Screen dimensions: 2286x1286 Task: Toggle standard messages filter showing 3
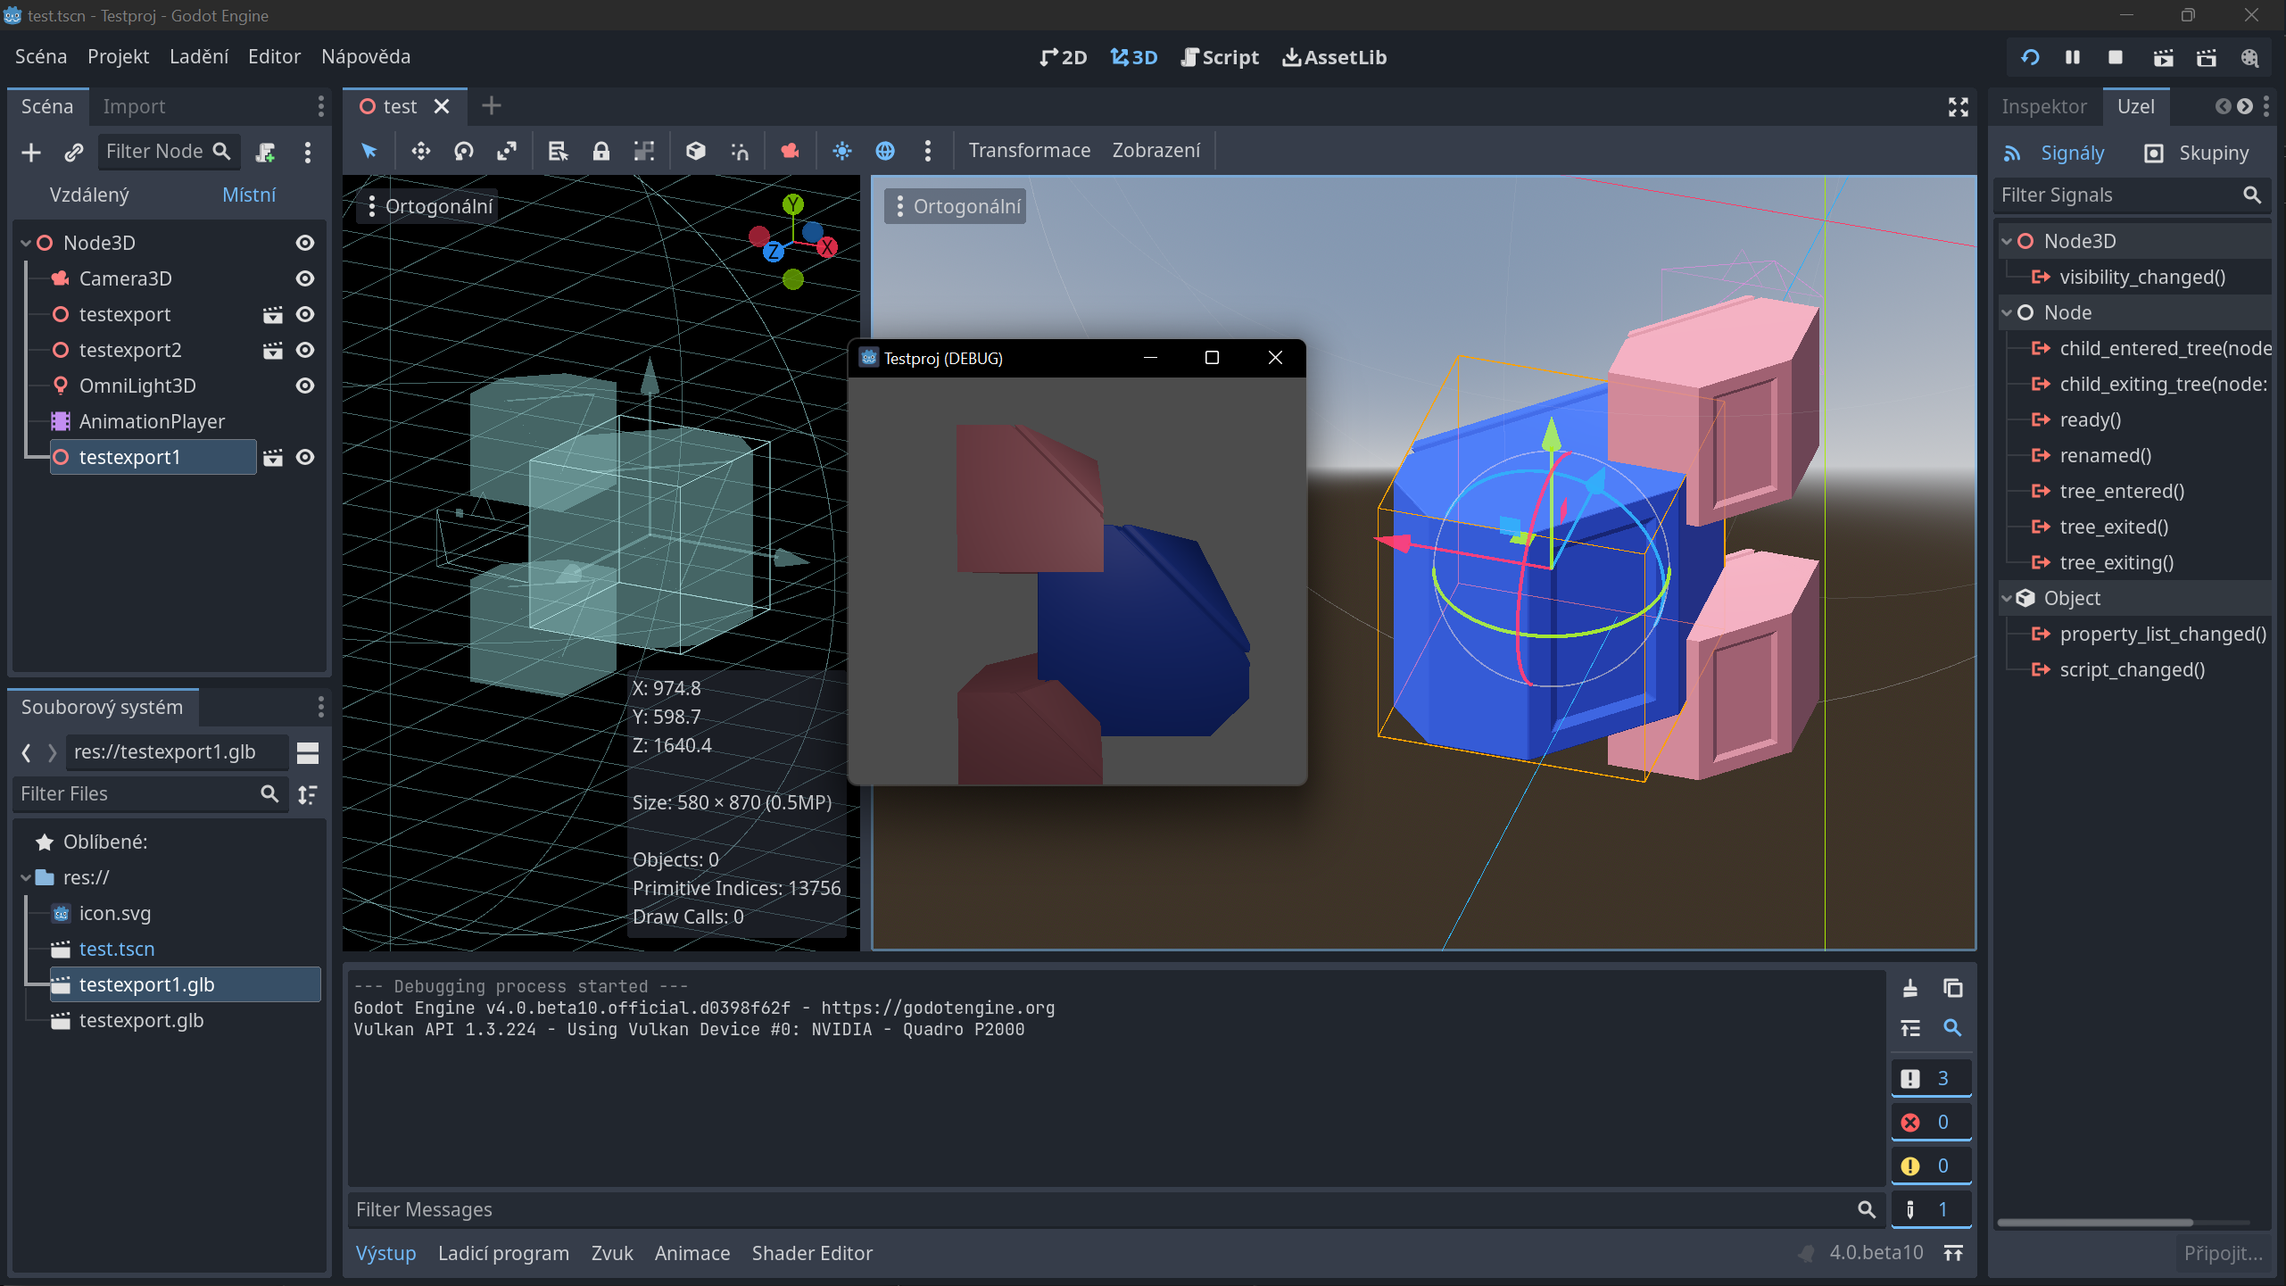point(1931,1079)
